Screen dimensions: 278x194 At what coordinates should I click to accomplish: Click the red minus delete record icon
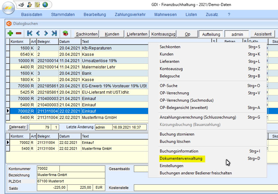(x=19, y=34)
